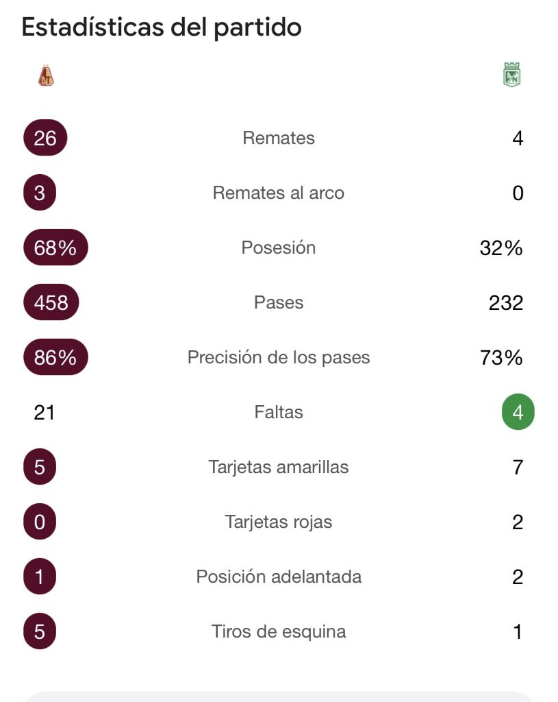
Task: Click the 458 passes maroon badge
Action: point(51,302)
